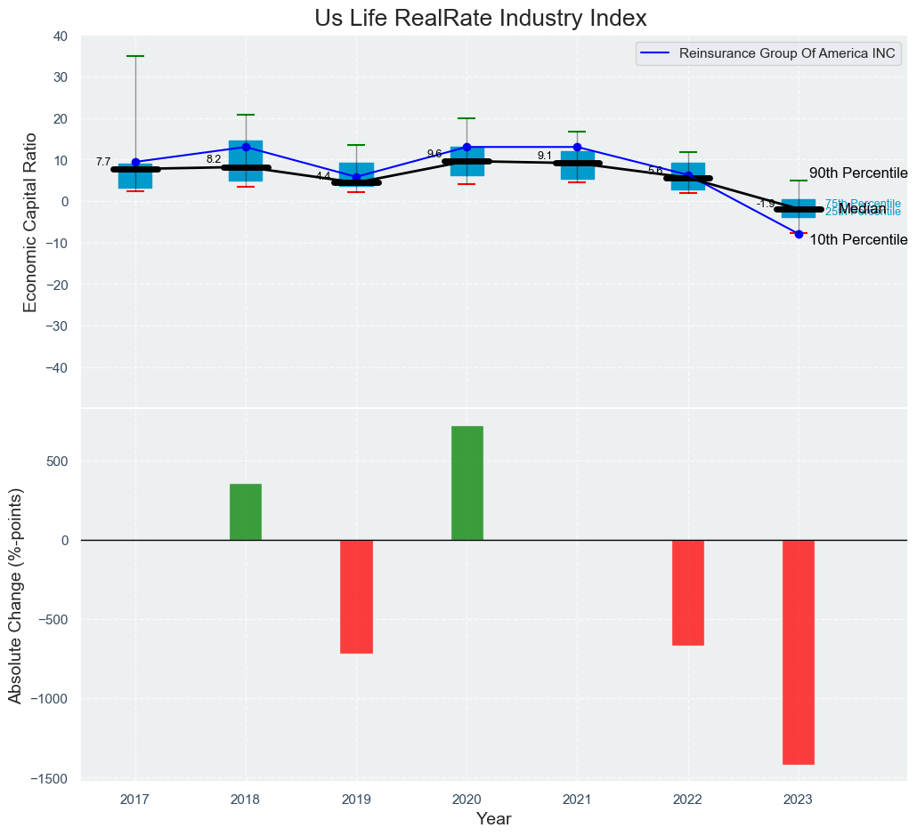Image resolution: width=917 pixels, height=836 pixels.
Task: Select the green 2018 absolute change bar
Action: [246, 512]
